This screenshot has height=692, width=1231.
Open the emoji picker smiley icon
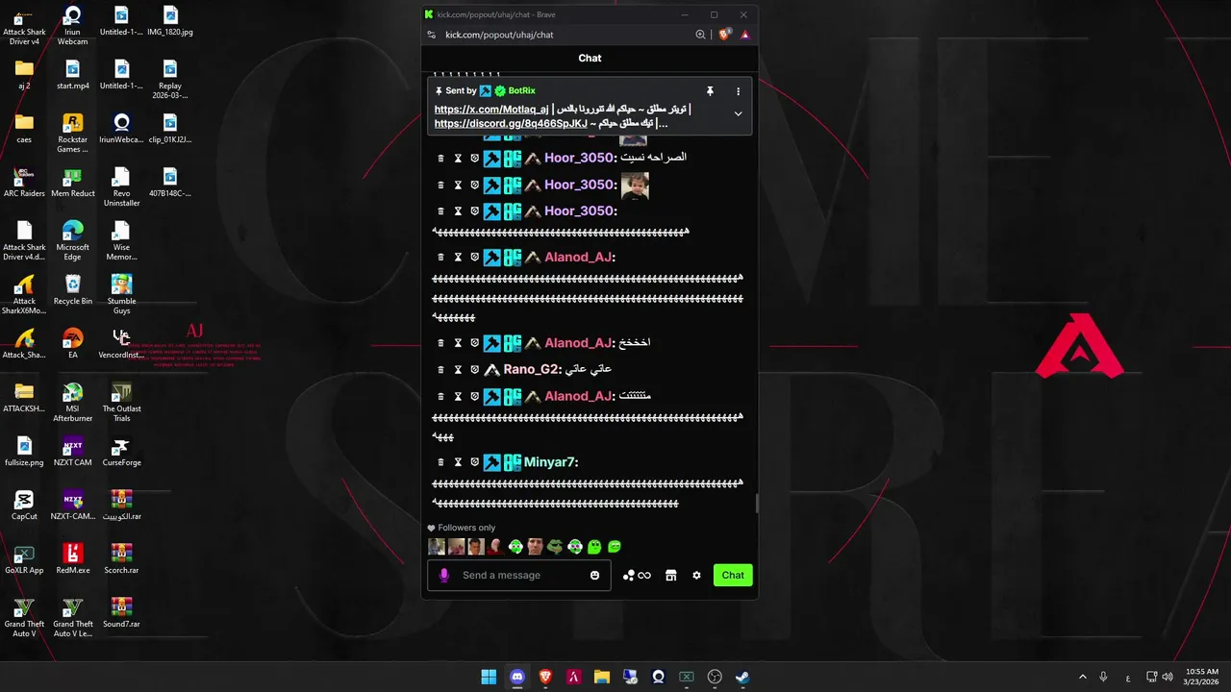click(594, 576)
